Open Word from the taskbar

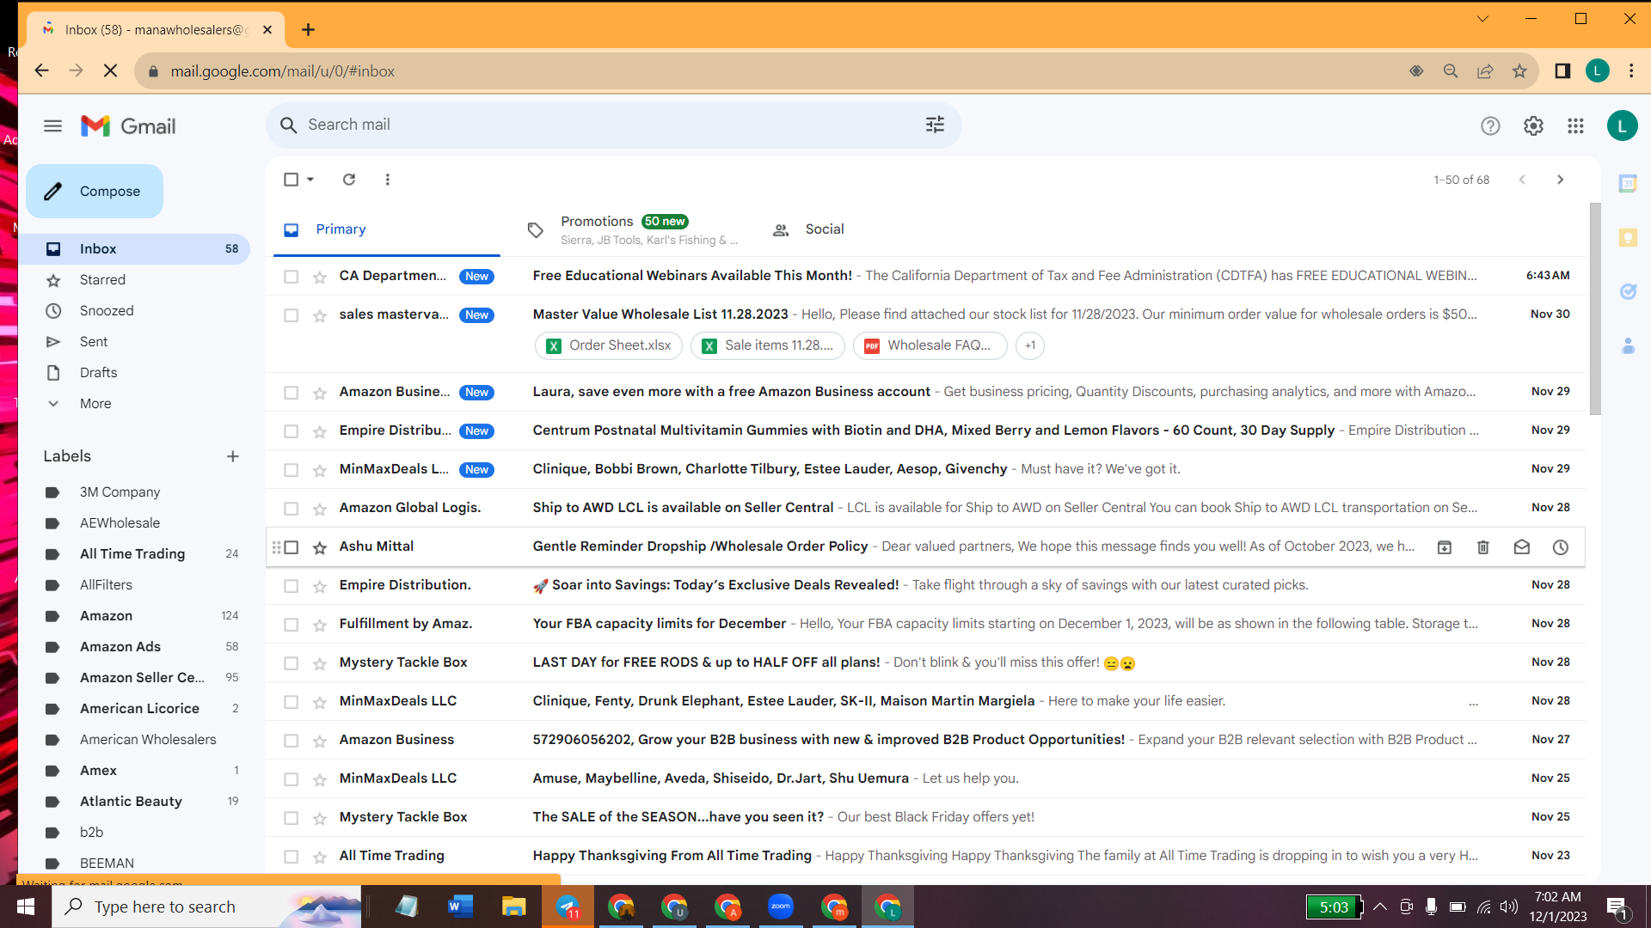click(x=460, y=907)
